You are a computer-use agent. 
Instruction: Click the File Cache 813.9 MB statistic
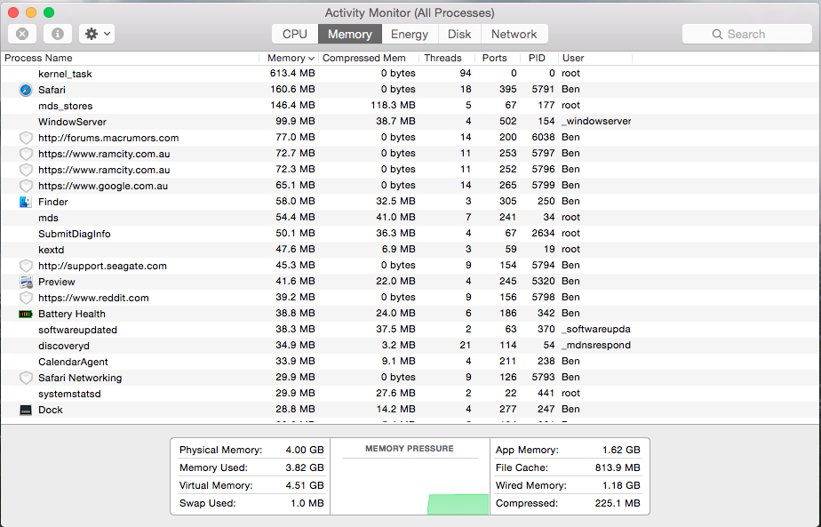click(568, 467)
